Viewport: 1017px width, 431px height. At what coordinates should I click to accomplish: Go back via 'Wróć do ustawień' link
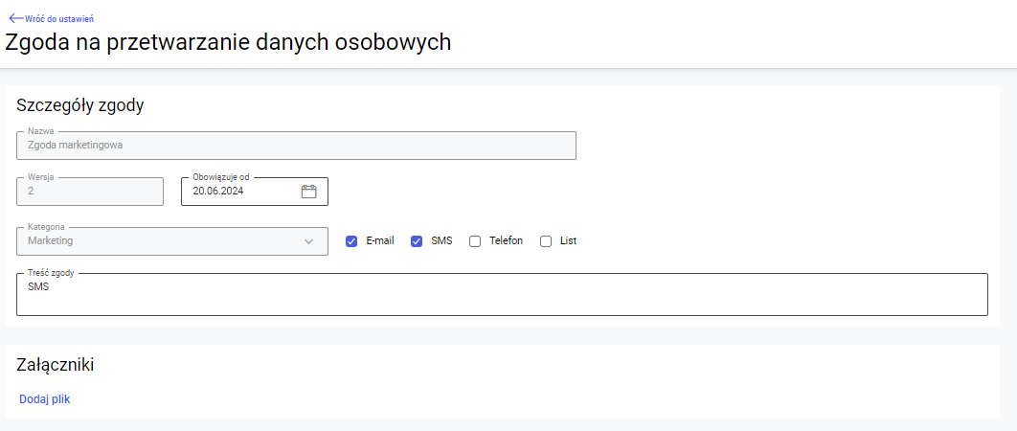58,18
